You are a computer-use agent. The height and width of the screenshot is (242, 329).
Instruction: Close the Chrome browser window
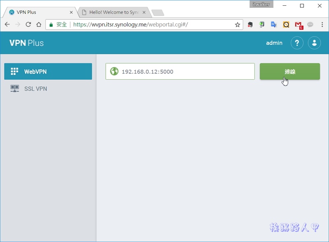320,6
